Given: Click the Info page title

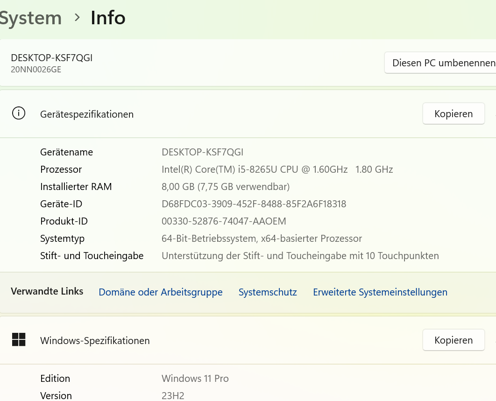Looking at the screenshot, I should click(108, 17).
